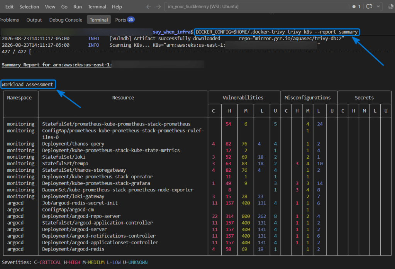
Task: Open the View menu
Action: [x=50, y=7]
